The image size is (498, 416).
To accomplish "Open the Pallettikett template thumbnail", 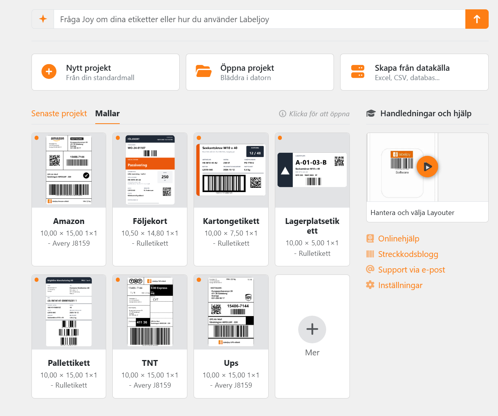I will pyautogui.click(x=69, y=312).
